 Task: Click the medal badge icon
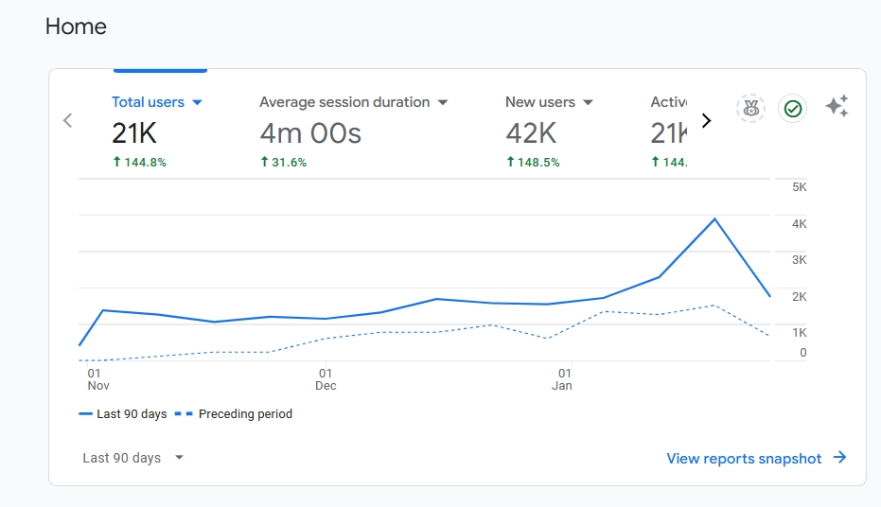click(x=750, y=109)
